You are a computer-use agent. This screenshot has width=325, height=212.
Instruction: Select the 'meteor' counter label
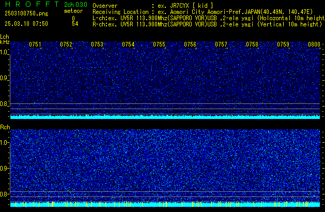coord(73,11)
